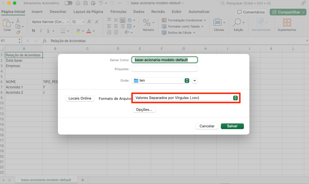Click cell containing Data base:
Screen dimensions: 309x184
24,60
